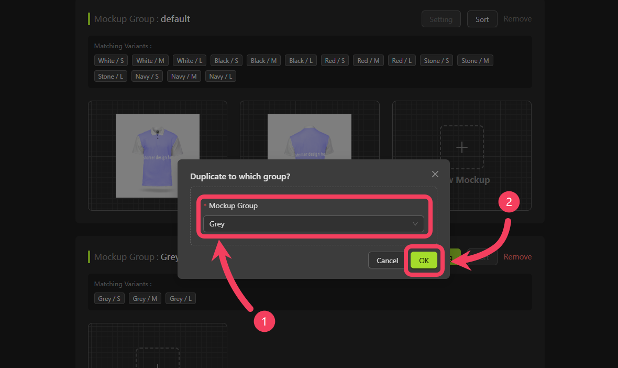This screenshot has height=368, width=618.
Task: Remove the default mockup group
Action: click(x=517, y=19)
